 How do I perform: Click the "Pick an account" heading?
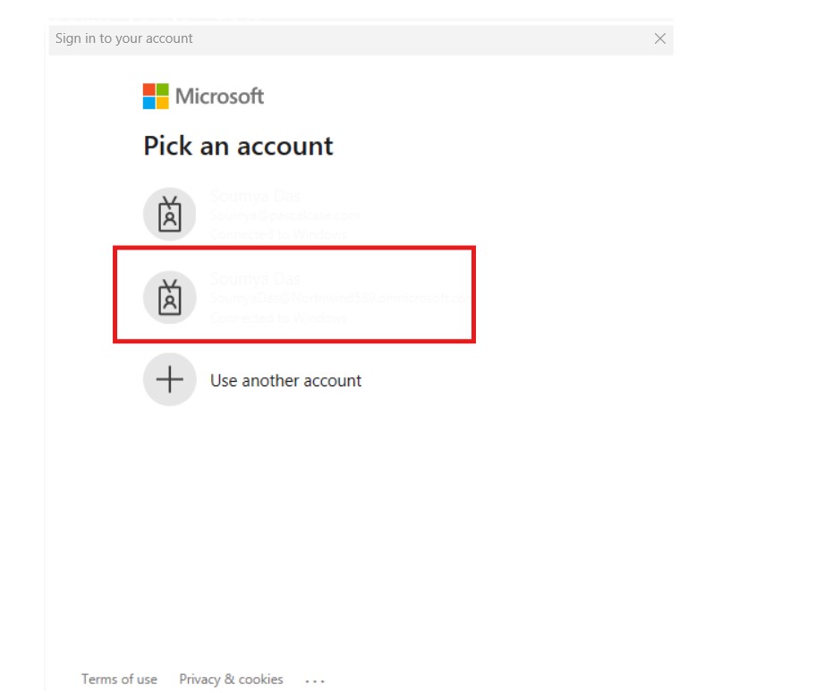(x=238, y=146)
